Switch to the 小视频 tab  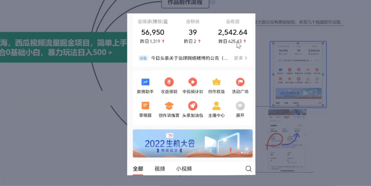(183, 169)
